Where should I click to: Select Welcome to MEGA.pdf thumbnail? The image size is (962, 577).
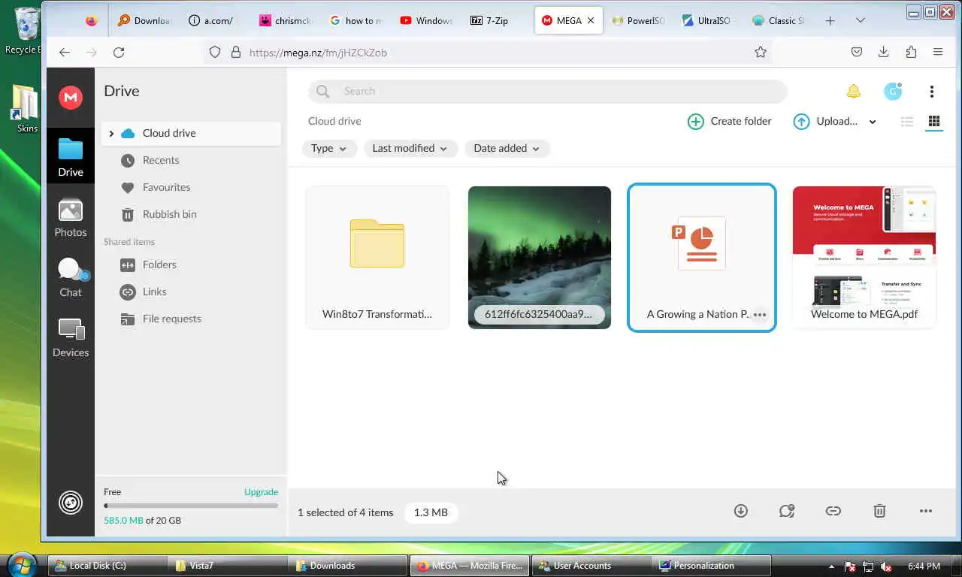864,258
